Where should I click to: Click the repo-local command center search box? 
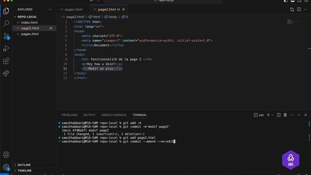pyautogui.click(x=163, y=1)
